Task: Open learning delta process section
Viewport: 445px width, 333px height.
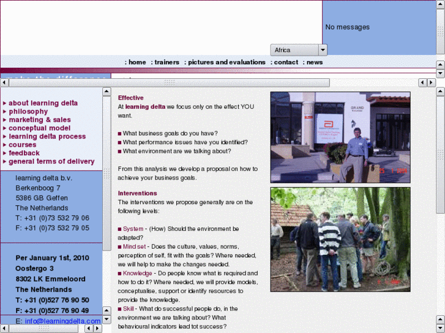Action: coord(47,136)
